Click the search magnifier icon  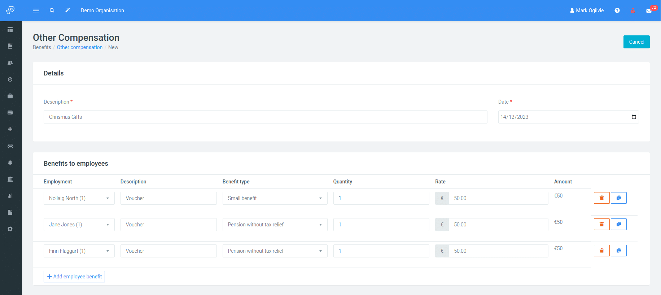pyautogui.click(x=52, y=10)
